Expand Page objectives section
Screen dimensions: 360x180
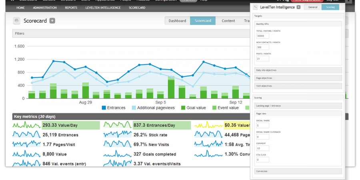click(298, 78)
